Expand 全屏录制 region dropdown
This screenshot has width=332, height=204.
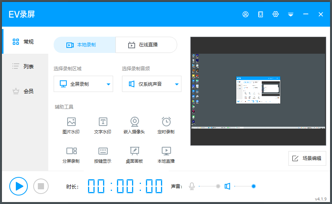(83, 84)
